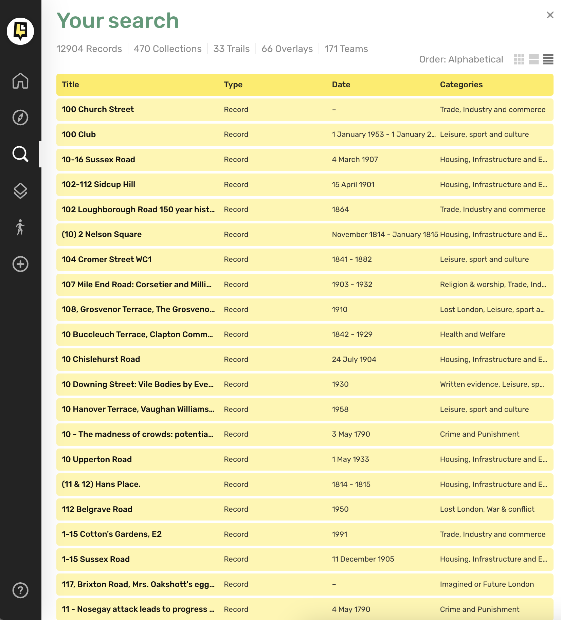Click the plus add record icon
Image resolution: width=561 pixels, height=620 pixels.
(20, 264)
